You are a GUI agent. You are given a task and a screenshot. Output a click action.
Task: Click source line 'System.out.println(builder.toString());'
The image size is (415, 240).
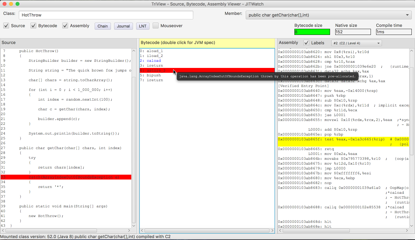pyautogui.click(x=74, y=134)
